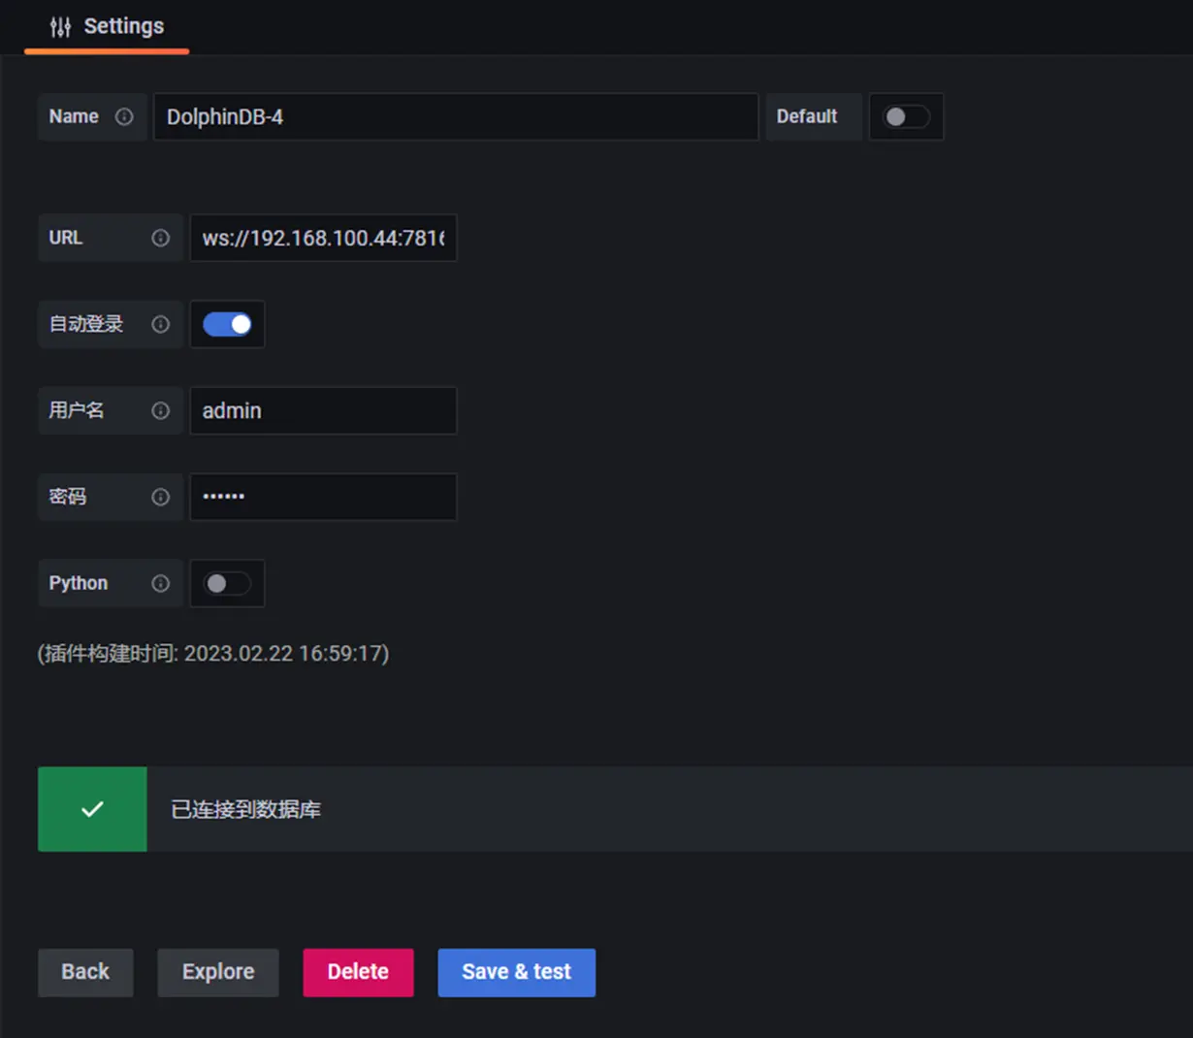Click the 插件构建时间 build timestamp text
This screenshot has width=1193, height=1038.
point(213,653)
